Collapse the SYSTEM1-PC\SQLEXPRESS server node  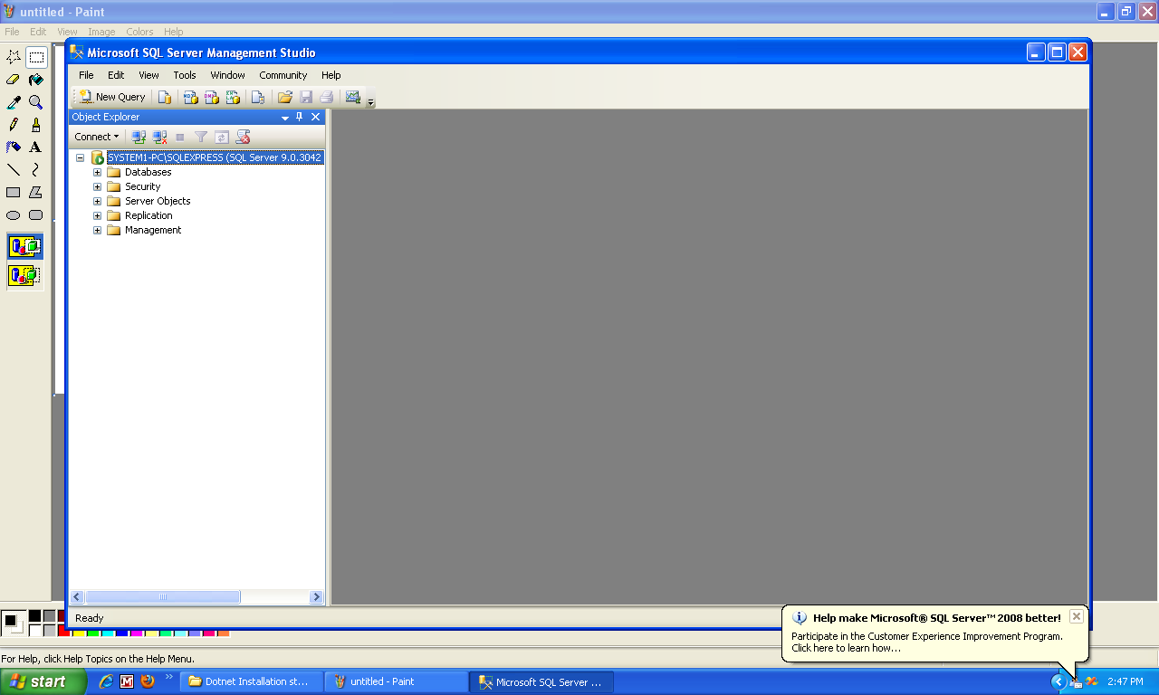point(81,157)
